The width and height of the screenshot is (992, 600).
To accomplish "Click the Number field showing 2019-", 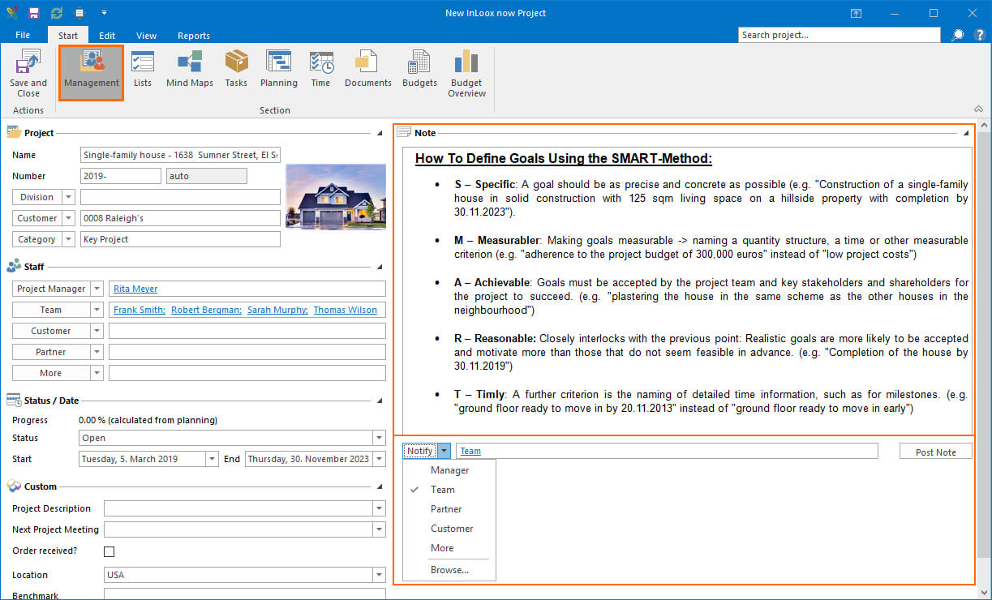I will (x=121, y=176).
